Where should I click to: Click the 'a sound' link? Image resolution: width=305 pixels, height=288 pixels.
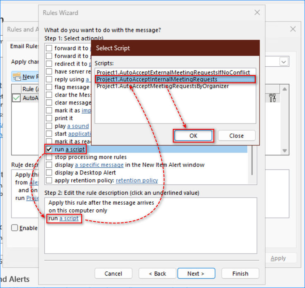(78, 126)
